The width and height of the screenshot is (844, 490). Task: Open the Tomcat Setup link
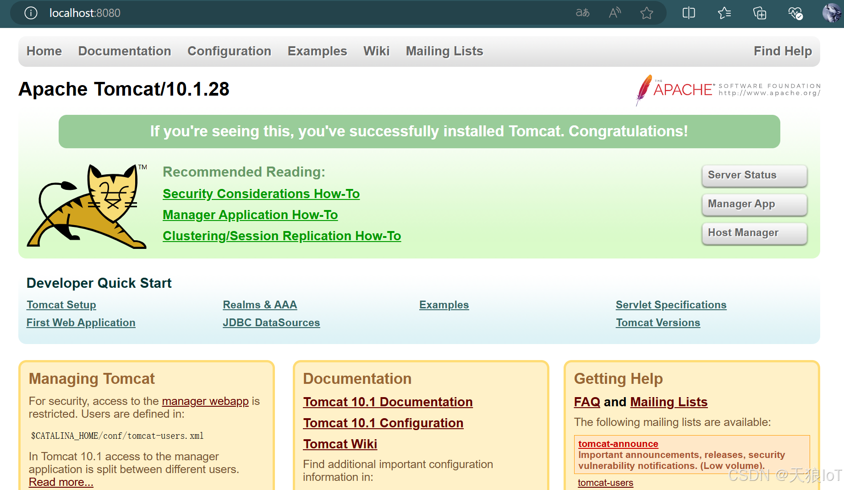(x=61, y=305)
